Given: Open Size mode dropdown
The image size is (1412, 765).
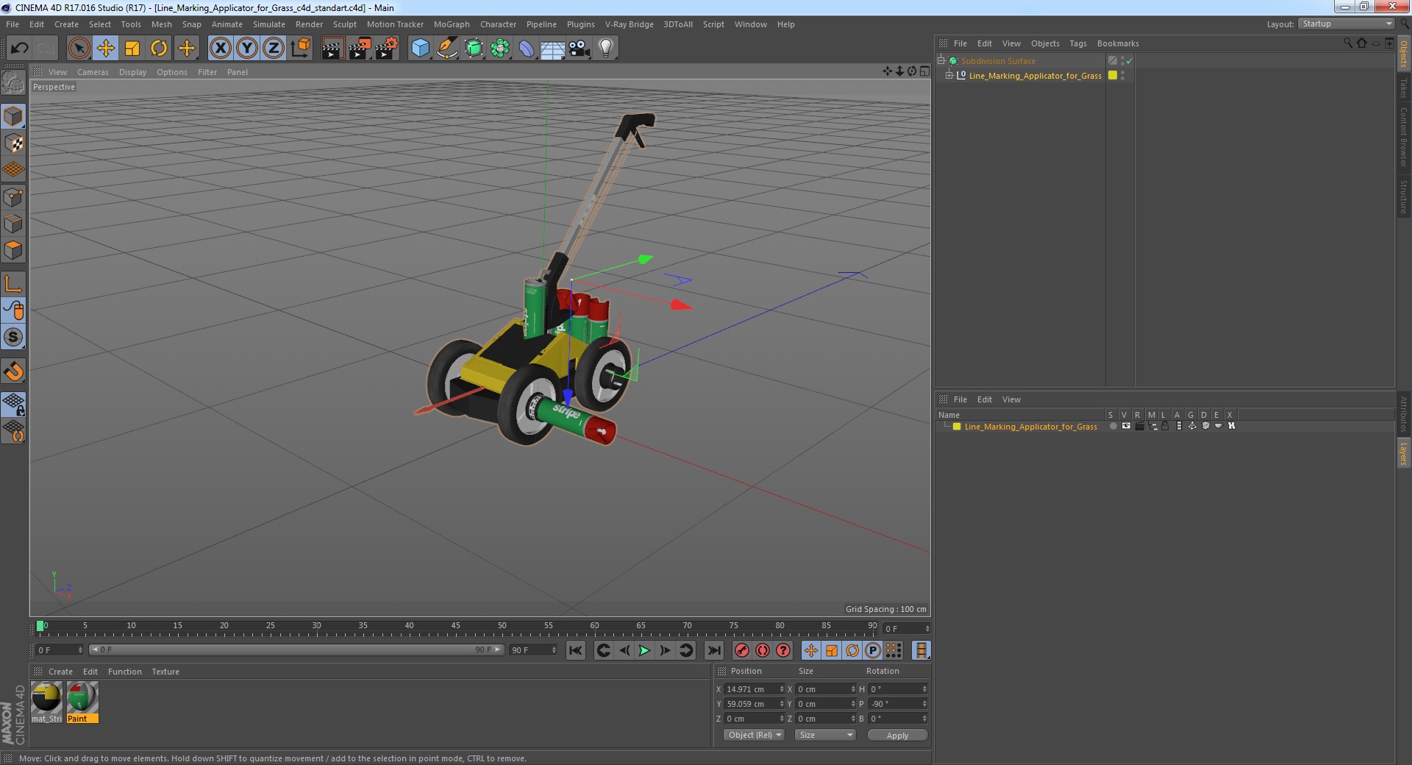Looking at the screenshot, I should [825, 735].
